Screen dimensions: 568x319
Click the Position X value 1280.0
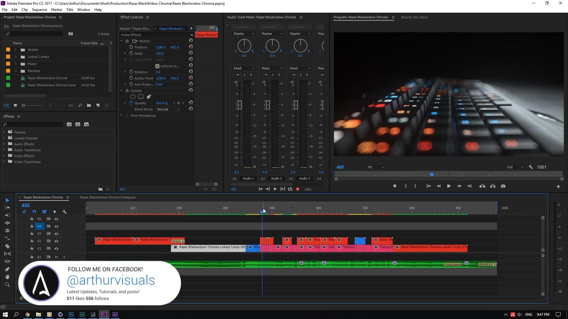[x=161, y=47]
